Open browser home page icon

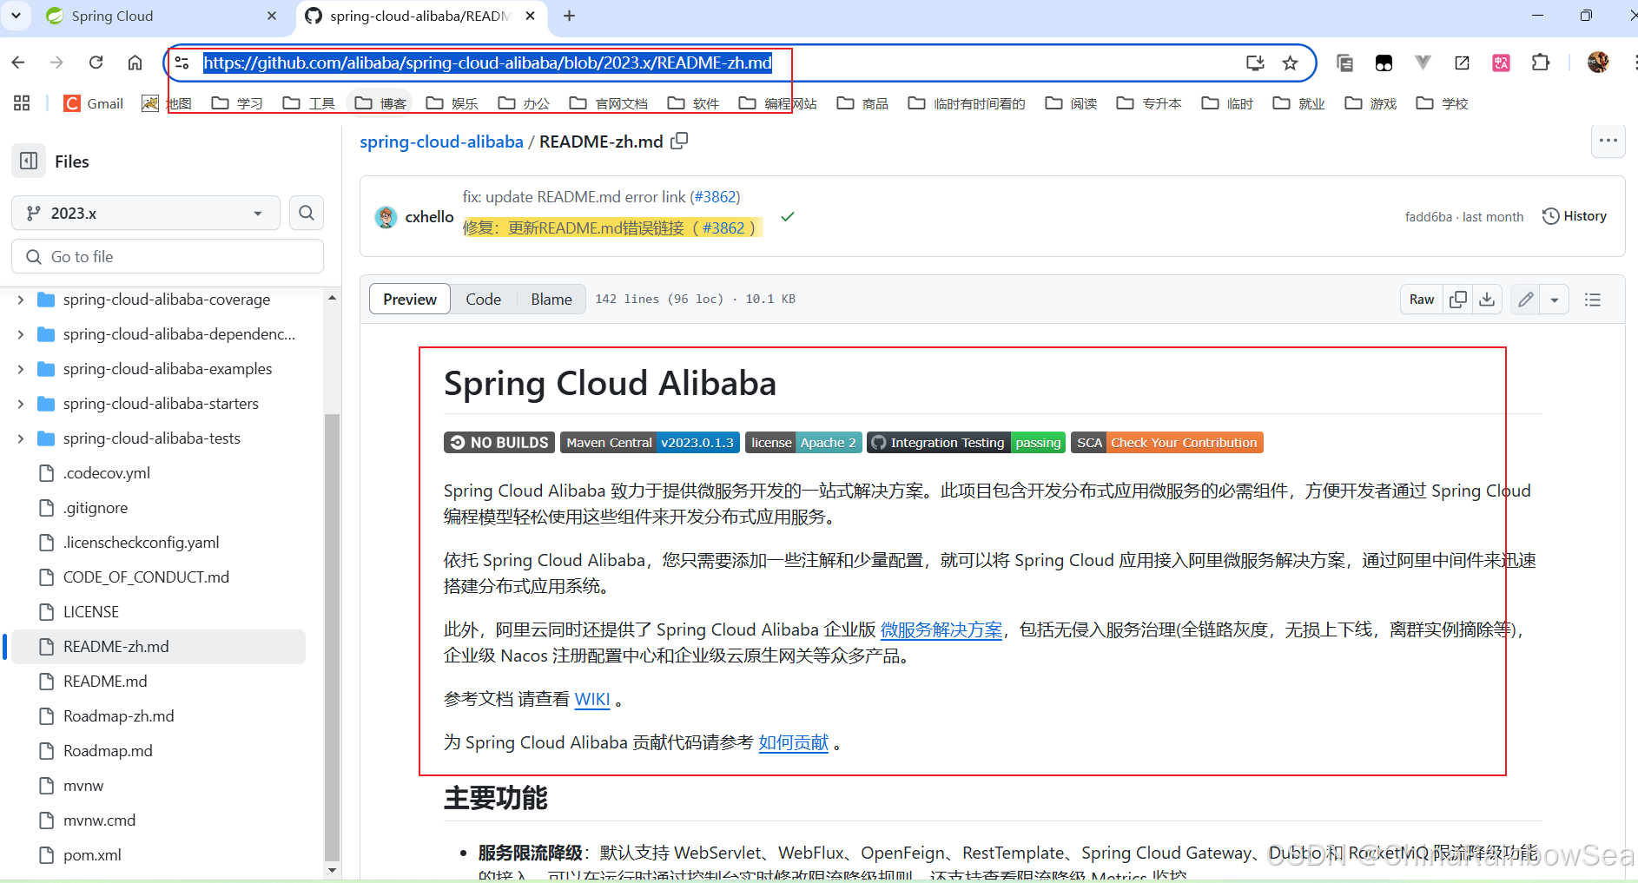pyautogui.click(x=135, y=63)
